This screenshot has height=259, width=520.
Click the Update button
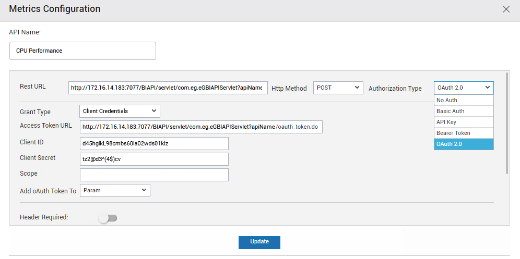(259, 242)
